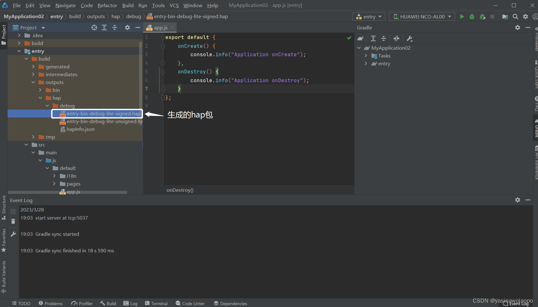Select entry-bin-debug-lite-unsigned.hap file

pos(104,121)
